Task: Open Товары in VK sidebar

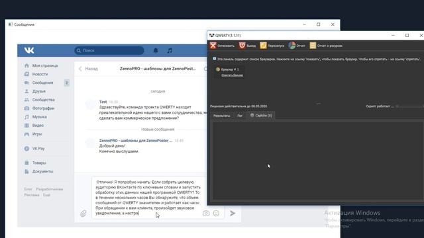Action: point(39,163)
